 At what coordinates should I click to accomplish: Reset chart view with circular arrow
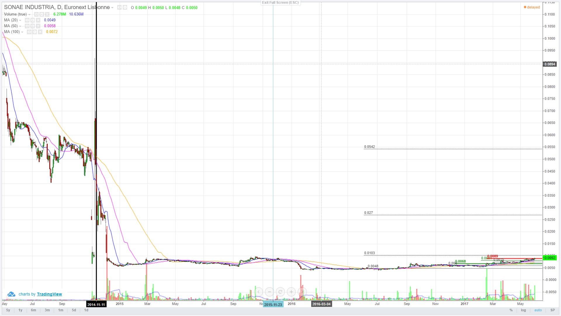click(x=280, y=292)
